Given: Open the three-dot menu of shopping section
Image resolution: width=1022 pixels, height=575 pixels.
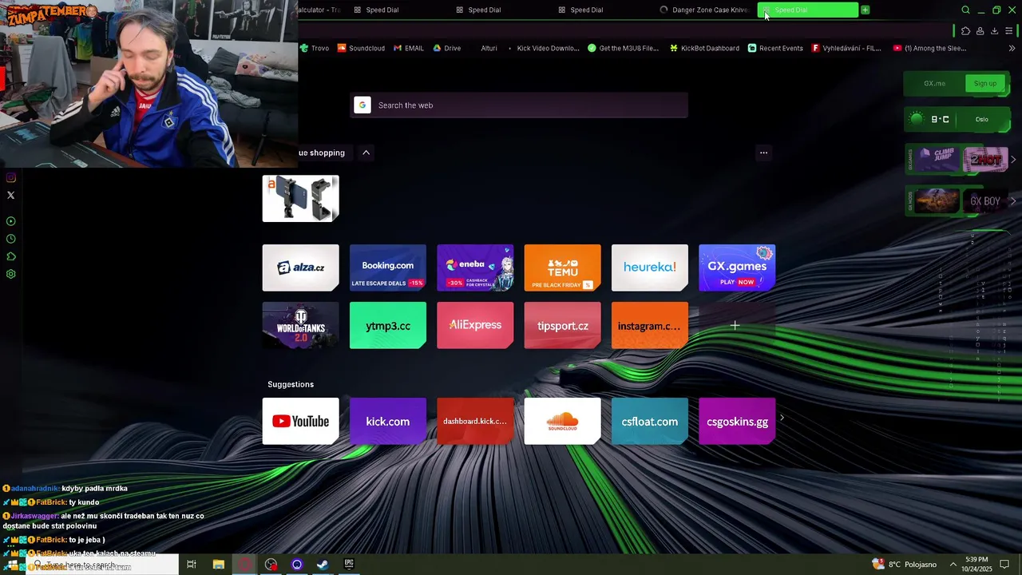Looking at the screenshot, I should point(763,153).
